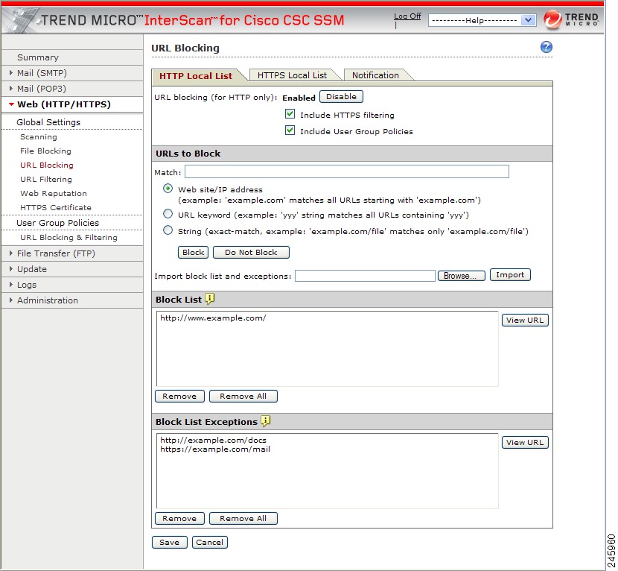Click the Trend Micro logo at top right

(x=571, y=19)
